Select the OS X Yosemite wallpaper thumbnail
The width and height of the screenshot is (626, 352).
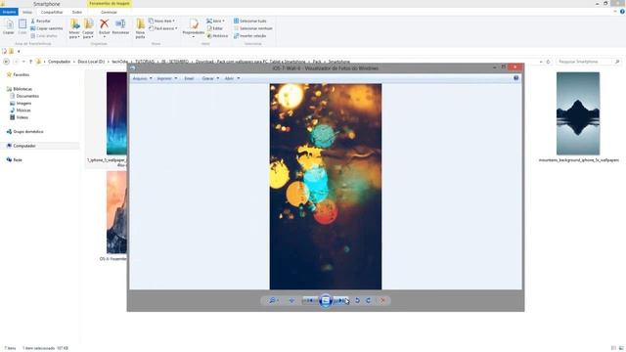[116, 212]
